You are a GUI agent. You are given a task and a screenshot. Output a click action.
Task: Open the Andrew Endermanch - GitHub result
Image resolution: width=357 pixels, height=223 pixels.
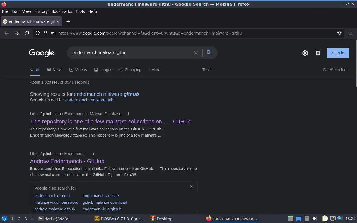67,161
